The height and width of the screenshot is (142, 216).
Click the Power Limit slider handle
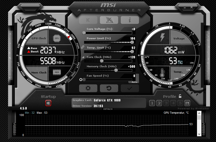tap(132, 42)
